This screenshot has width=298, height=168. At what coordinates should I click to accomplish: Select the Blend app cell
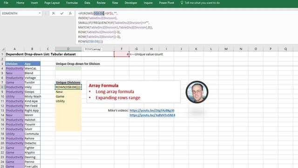click(32, 73)
